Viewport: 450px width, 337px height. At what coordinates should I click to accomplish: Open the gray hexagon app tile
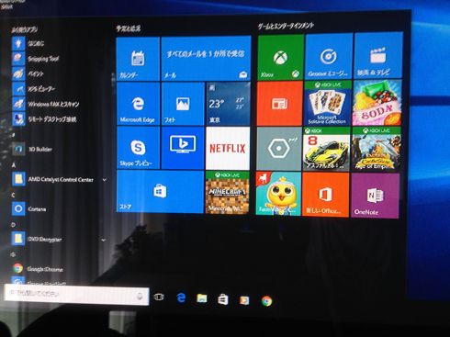click(x=279, y=149)
